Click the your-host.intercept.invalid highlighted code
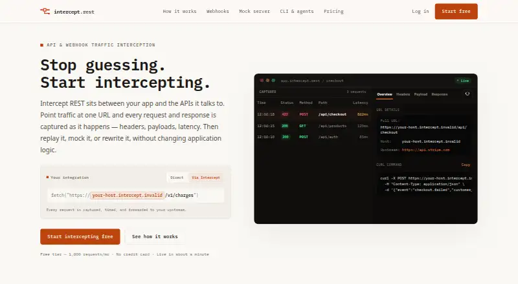 point(127,195)
